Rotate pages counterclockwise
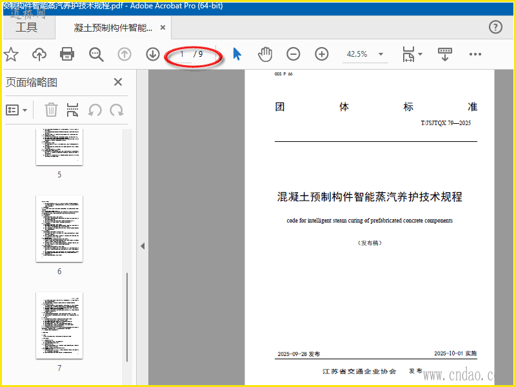This screenshot has width=516, height=387. pyautogui.click(x=95, y=110)
